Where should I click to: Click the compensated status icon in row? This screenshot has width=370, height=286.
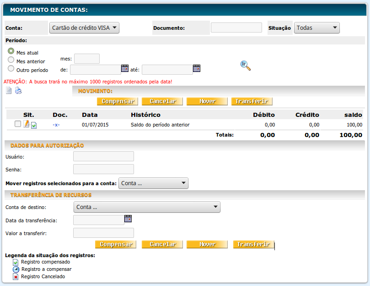tap(34, 125)
